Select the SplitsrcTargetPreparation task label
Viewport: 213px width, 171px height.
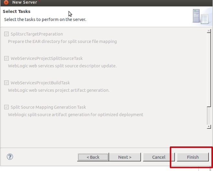point(37,34)
